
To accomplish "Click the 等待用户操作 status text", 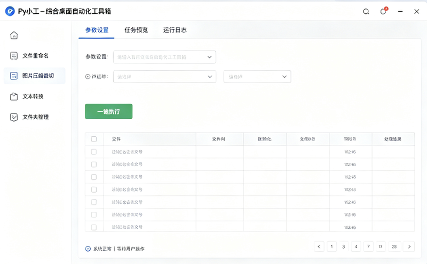I will tap(131, 249).
